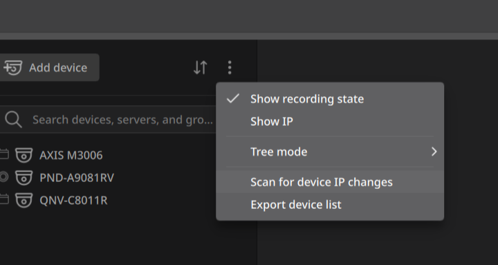Click the three-dot more options icon

point(230,67)
